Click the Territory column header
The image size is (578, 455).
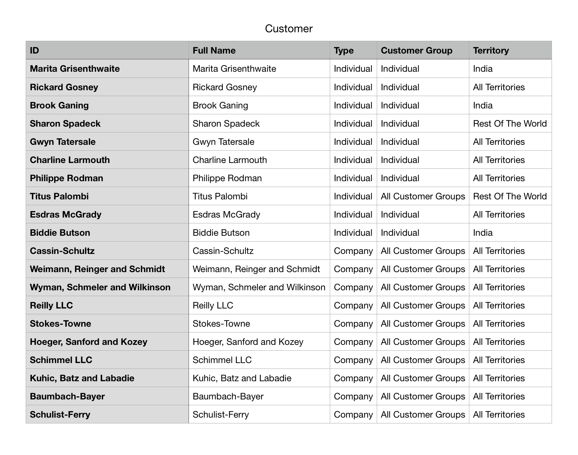pos(510,50)
